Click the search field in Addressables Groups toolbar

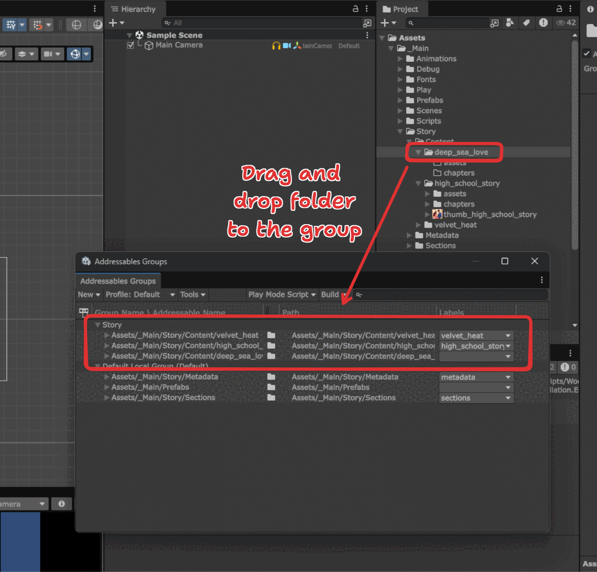coord(450,295)
